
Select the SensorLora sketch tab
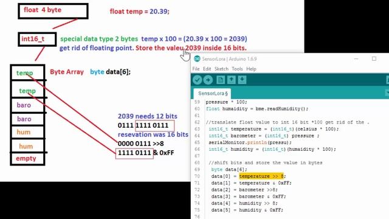(212, 93)
